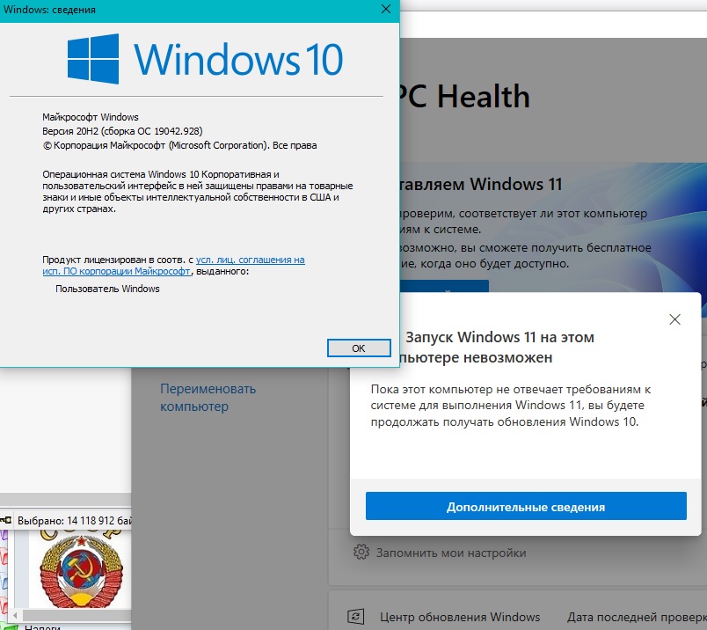
Task: Click the Версия 20H2 build line
Action: point(122,131)
